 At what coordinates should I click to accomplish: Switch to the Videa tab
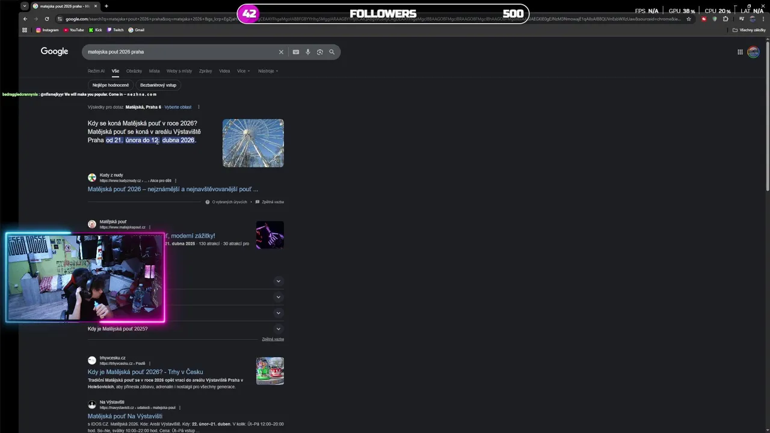(224, 71)
